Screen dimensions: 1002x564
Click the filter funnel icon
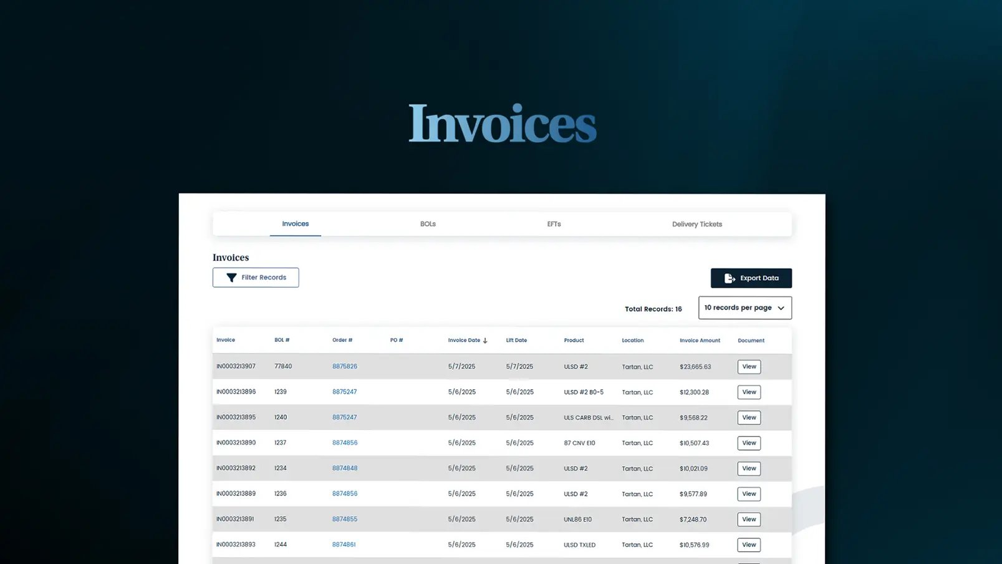click(x=231, y=277)
